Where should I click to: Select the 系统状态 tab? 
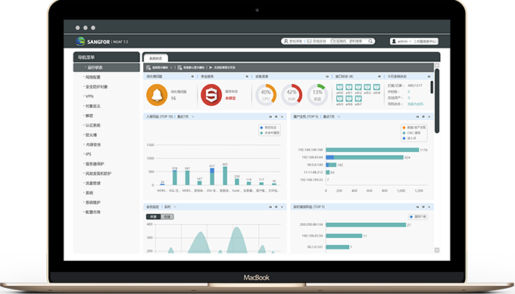156,58
